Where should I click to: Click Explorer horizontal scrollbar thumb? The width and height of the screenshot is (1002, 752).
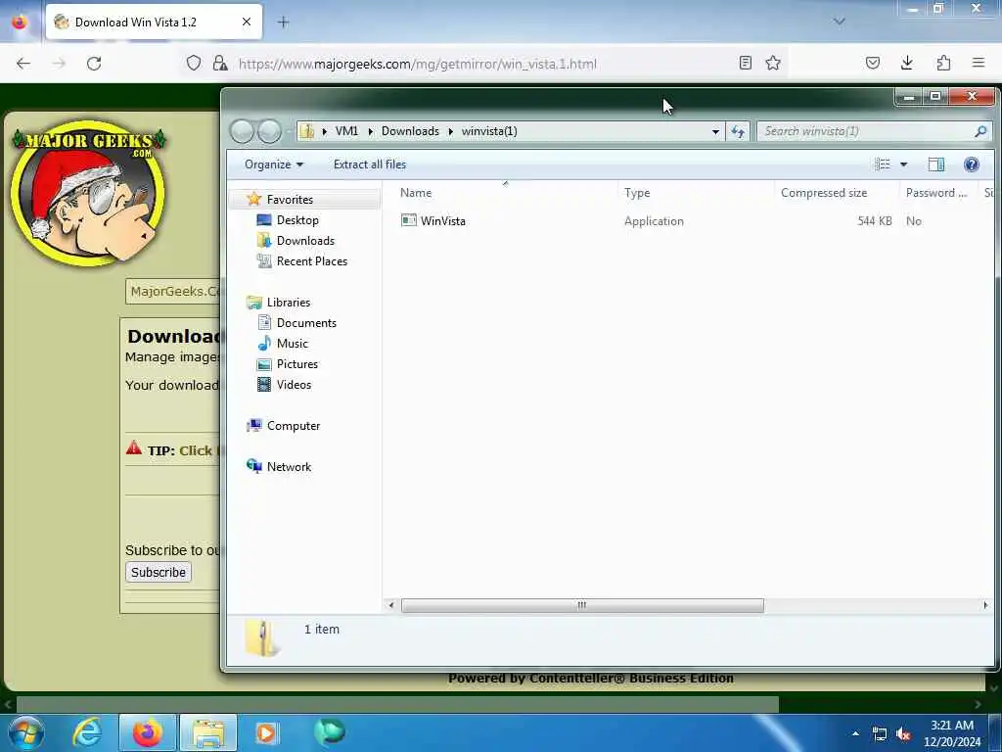[582, 605]
